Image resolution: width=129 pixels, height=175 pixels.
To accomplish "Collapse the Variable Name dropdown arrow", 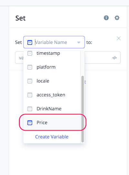I will coord(79,42).
